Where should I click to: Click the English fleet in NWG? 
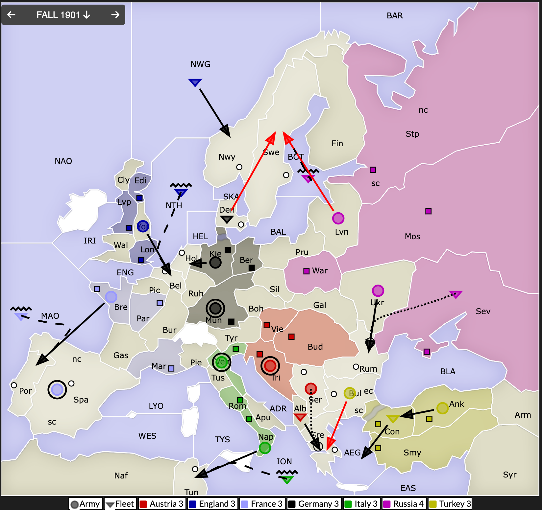click(x=195, y=82)
